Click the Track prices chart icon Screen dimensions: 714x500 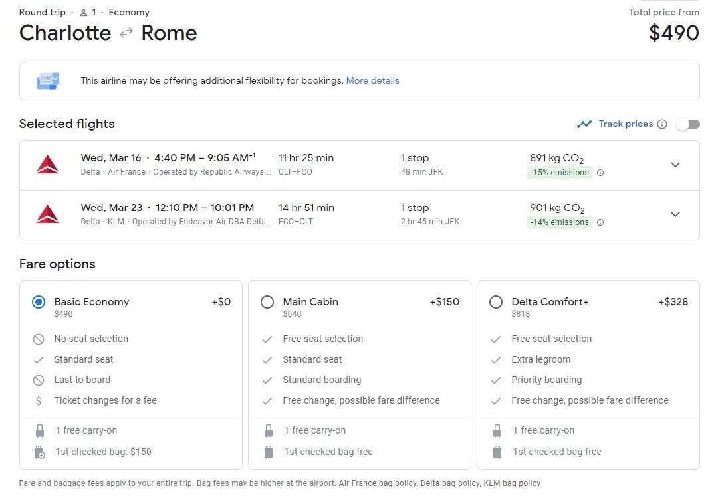pos(584,124)
